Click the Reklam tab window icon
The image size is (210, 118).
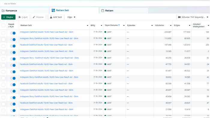(103, 11)
